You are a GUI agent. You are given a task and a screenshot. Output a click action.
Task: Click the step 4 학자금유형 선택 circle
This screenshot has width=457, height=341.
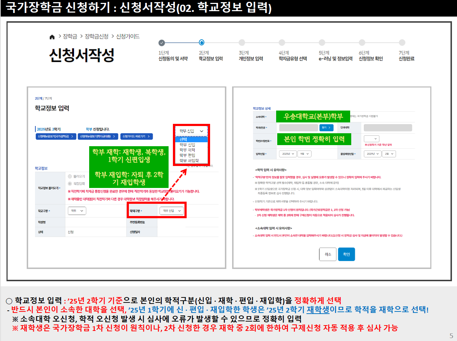tap(282, 43)
